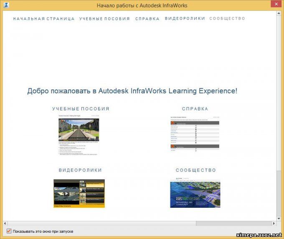
Task: Click the ВИДЕОРОЛИКИ heading above the video thumbnail
Action: [x=80, y=170]
